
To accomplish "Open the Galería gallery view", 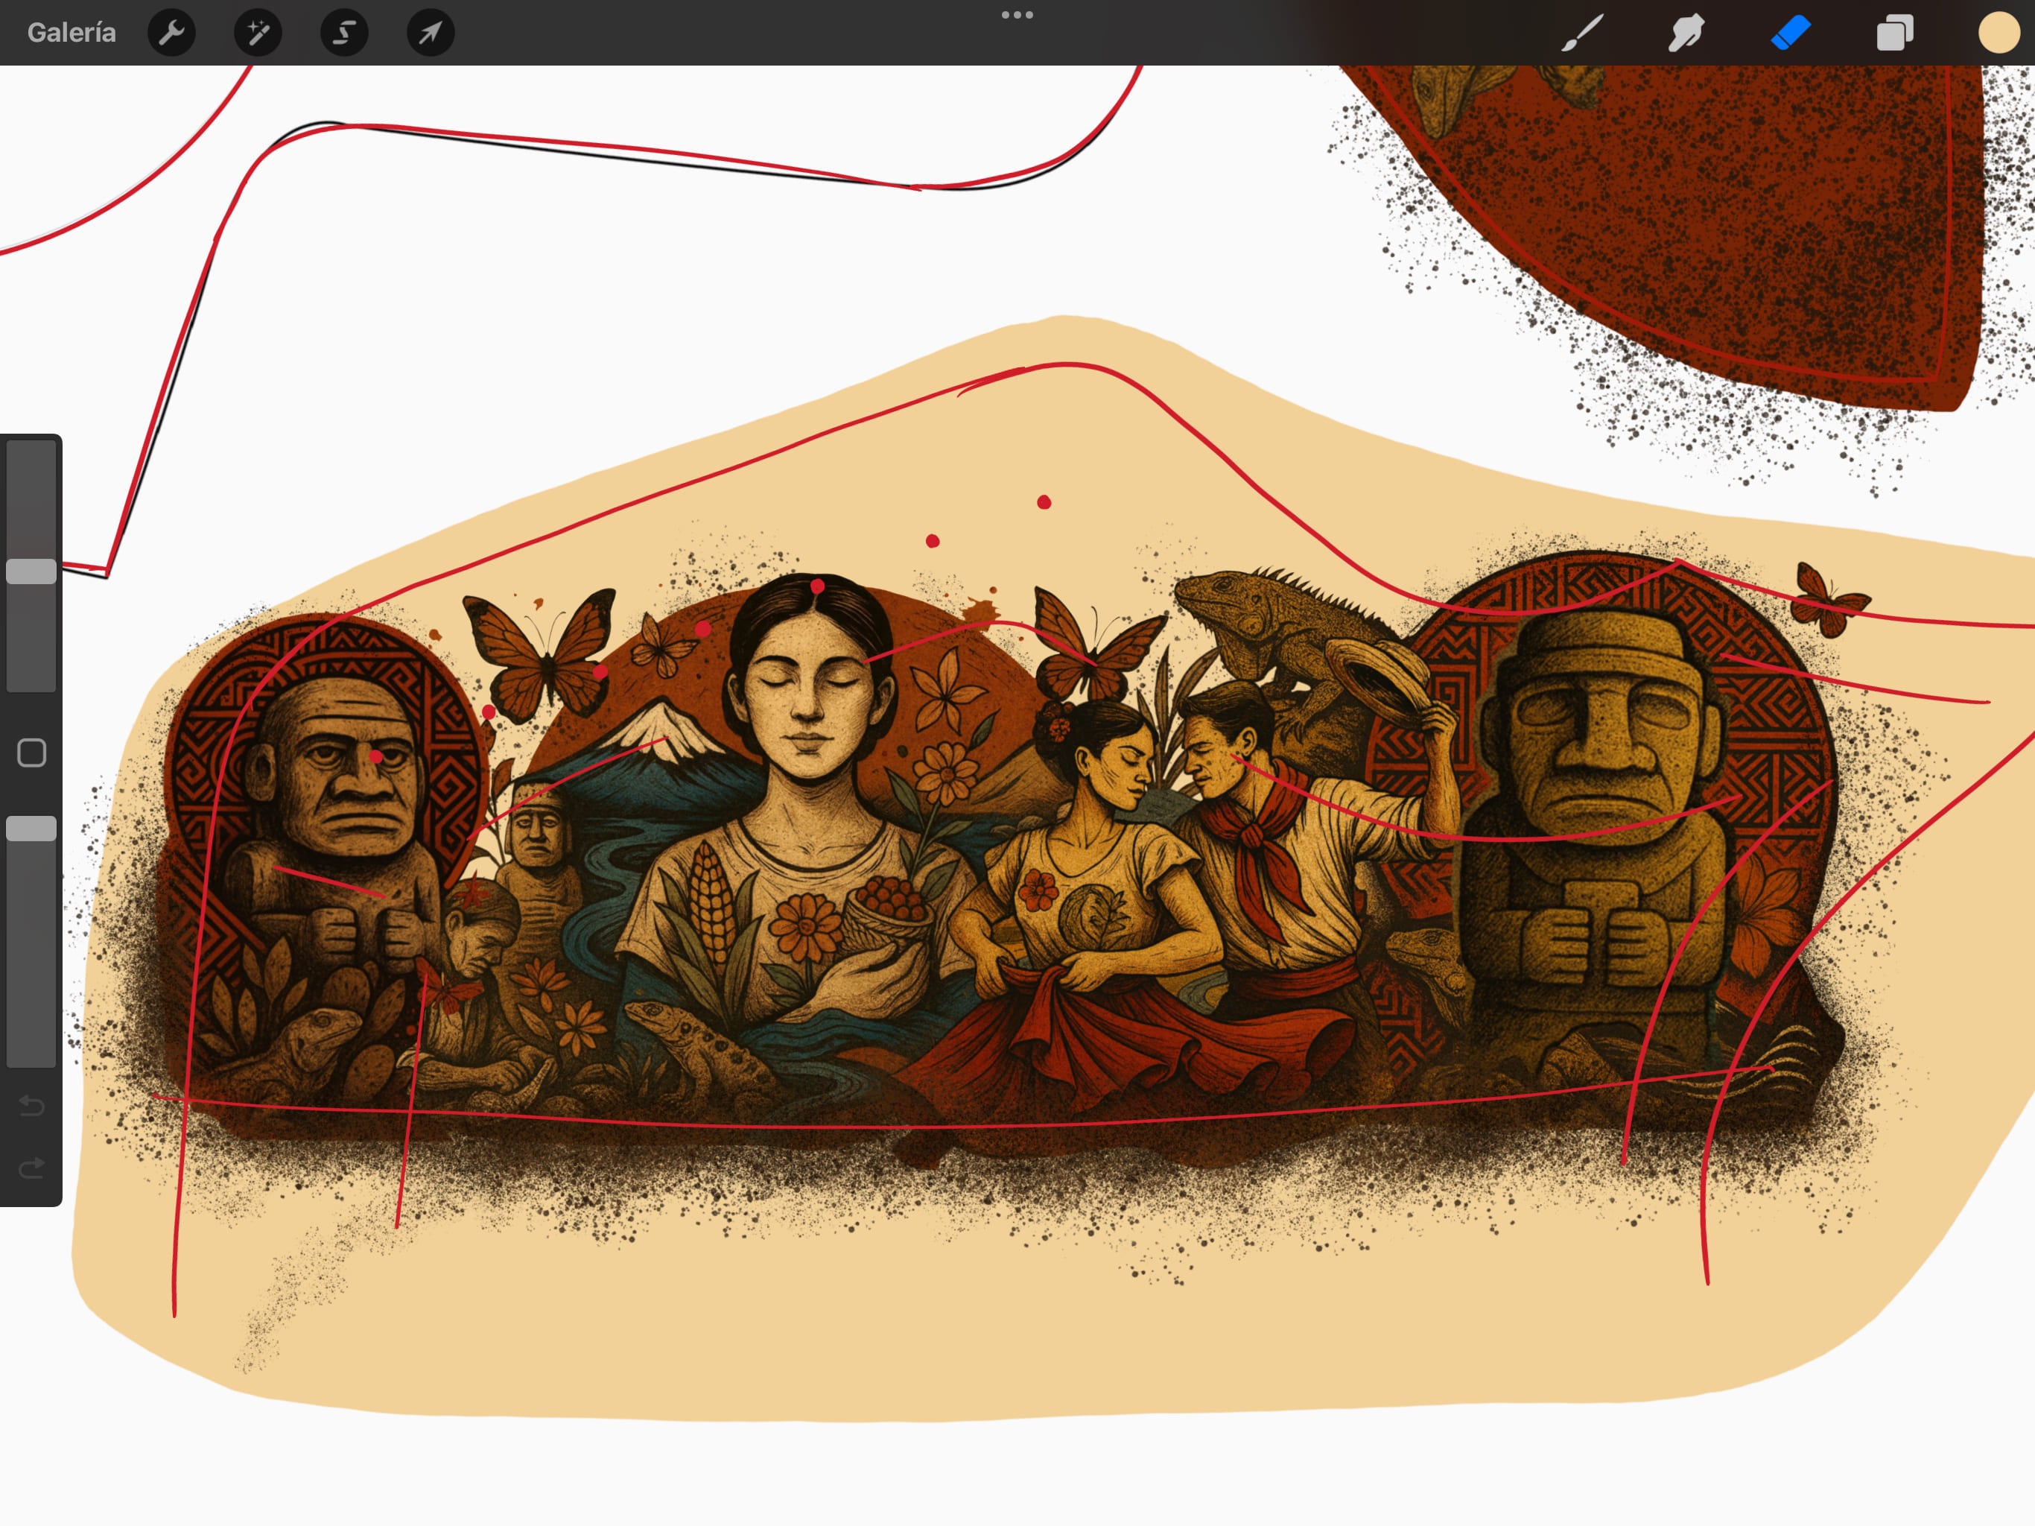I will point(72,33).
